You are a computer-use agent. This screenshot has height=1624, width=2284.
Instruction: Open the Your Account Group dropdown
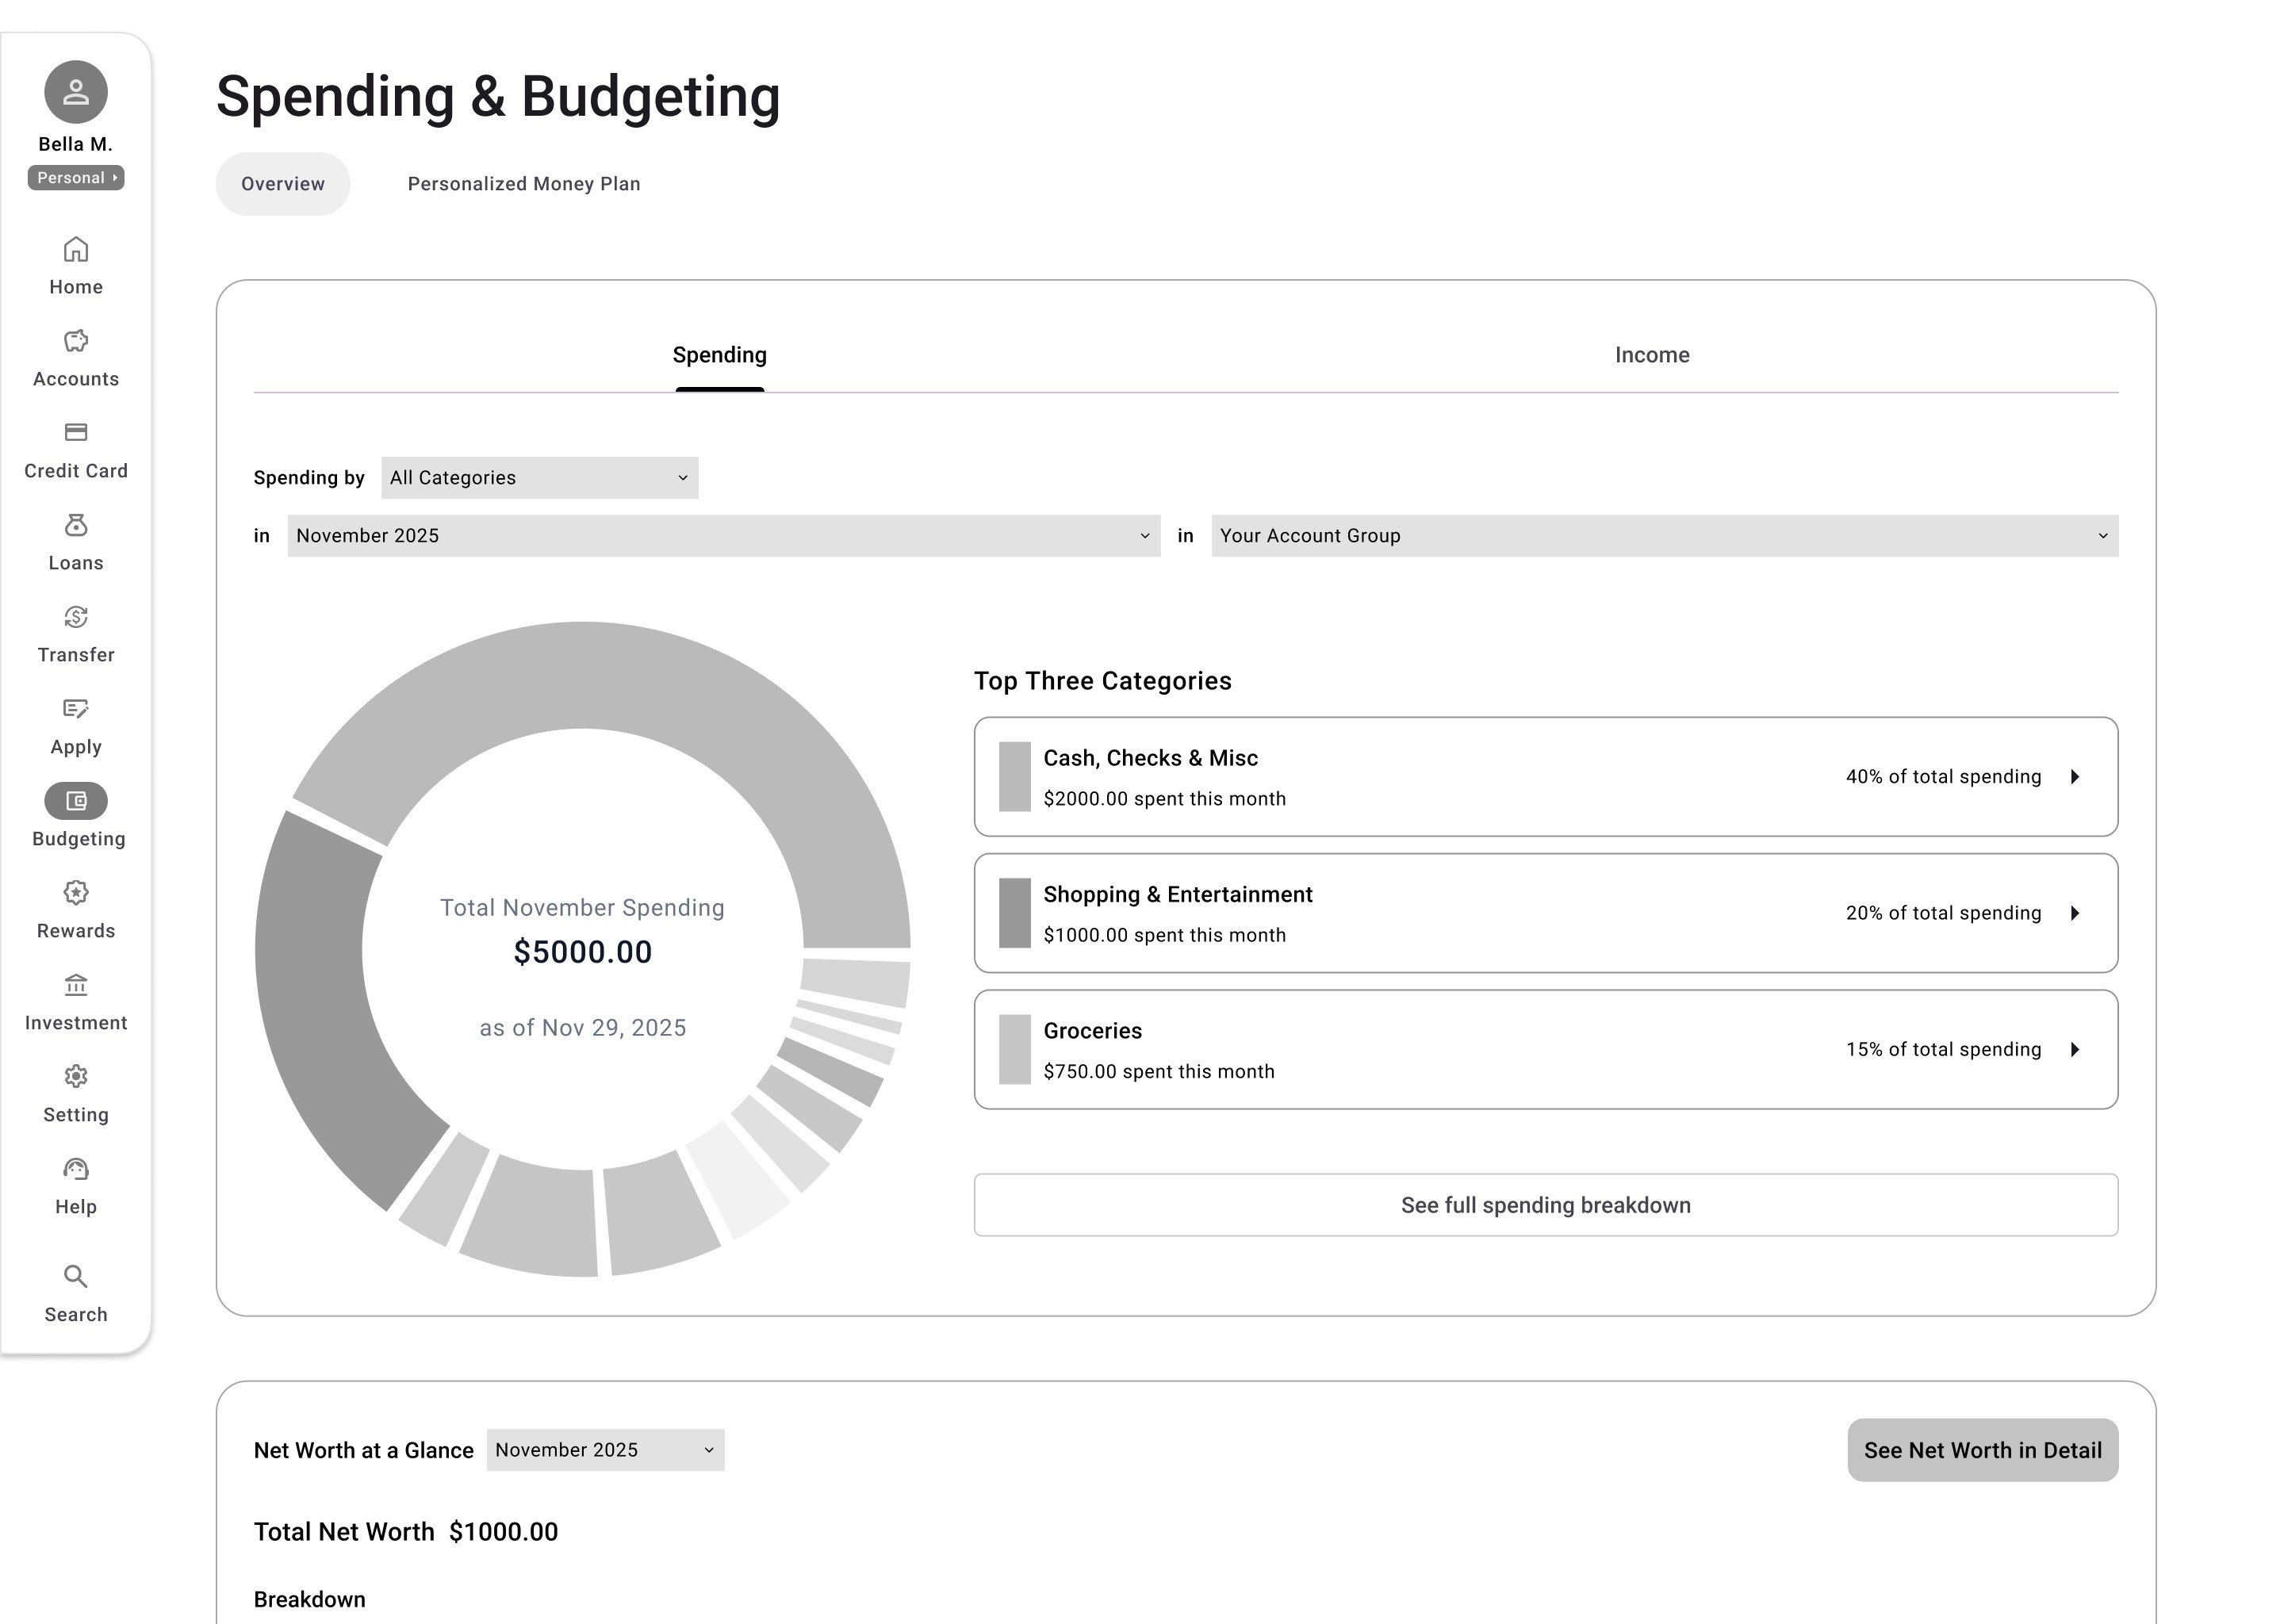coord(1664,536)
